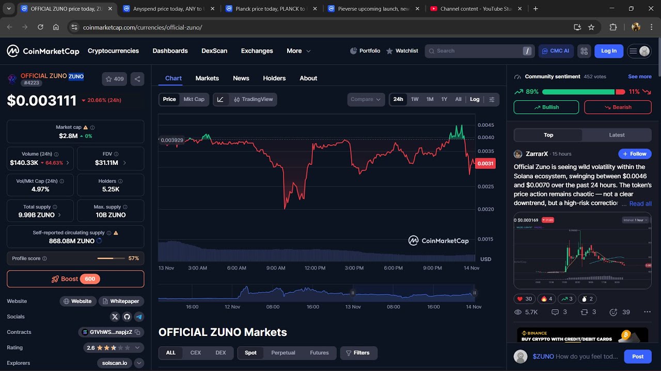The width and height of the screenshot is (661, 371).
Task: Click the search input field
Action: click(479, 51)
